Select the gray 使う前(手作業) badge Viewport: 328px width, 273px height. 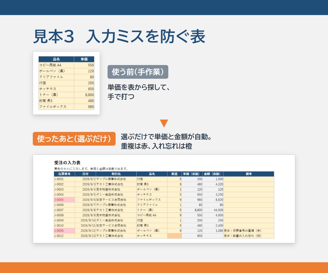tap(138, 72)
